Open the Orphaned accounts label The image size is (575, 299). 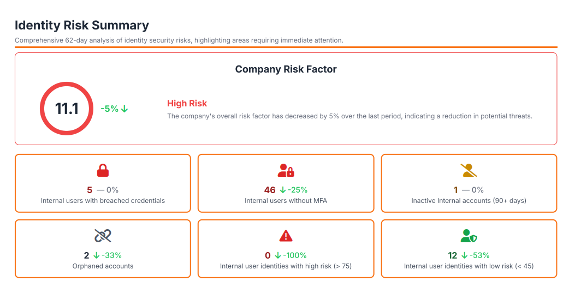[103, 266]
